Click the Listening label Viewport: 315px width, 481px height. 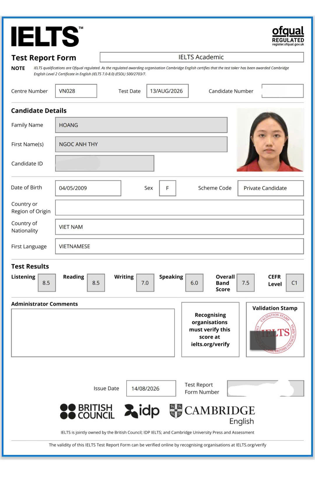coord(23,277)
